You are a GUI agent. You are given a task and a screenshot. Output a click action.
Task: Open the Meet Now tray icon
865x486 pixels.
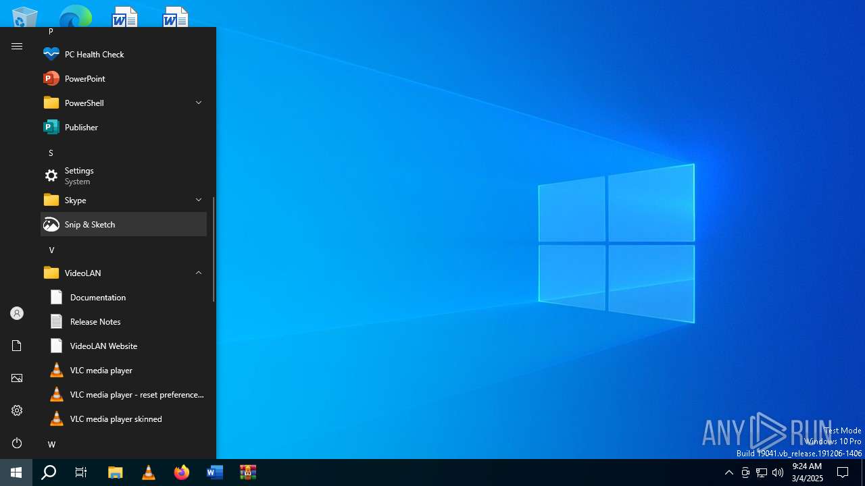pyautogui.click(x=745, y=473)
